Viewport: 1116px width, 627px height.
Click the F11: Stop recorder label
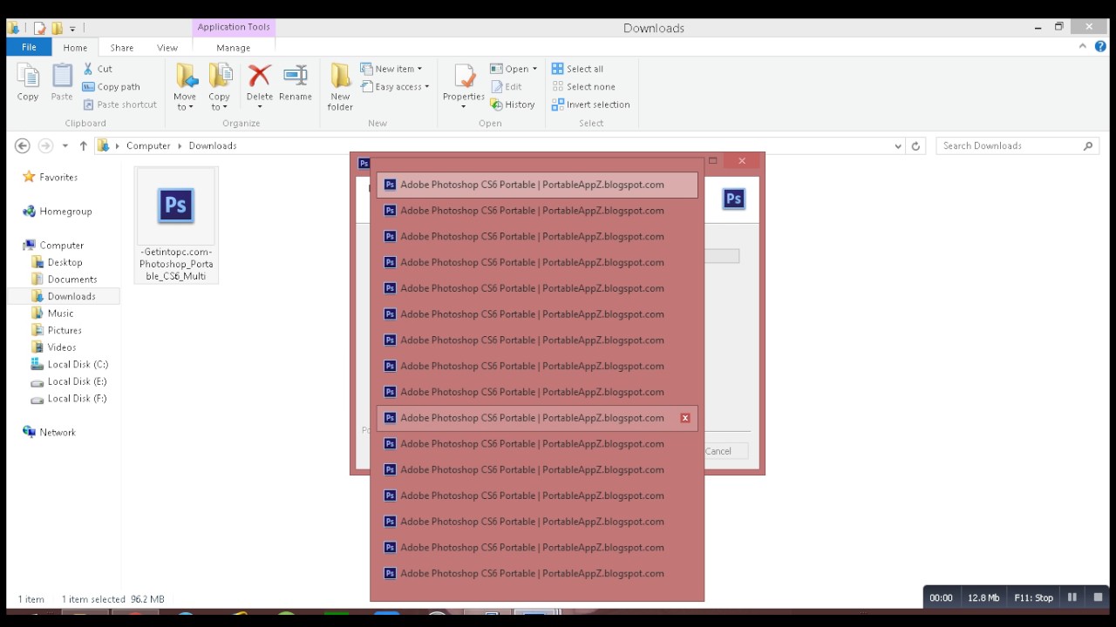click(1034, 598)
